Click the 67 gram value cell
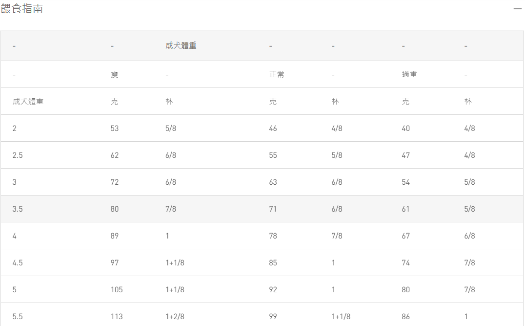The height and width of the screenshot is (326, 525). coord(406,236)
